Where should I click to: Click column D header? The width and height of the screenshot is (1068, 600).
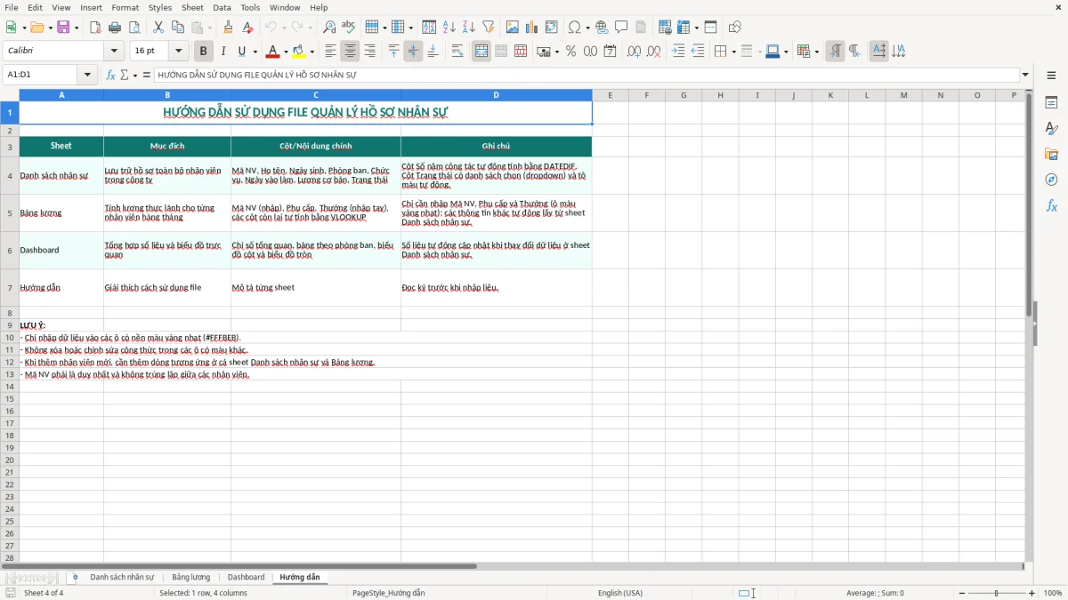(496, 95)
